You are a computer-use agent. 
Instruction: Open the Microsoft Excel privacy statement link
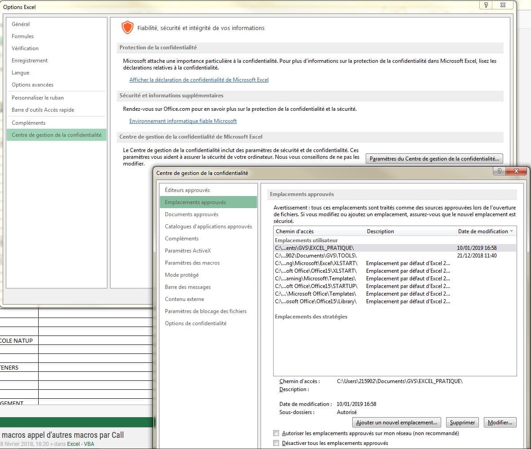[x=199, y=80]
